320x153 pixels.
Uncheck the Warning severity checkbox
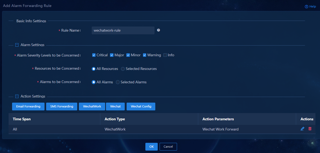click(145, 55)
